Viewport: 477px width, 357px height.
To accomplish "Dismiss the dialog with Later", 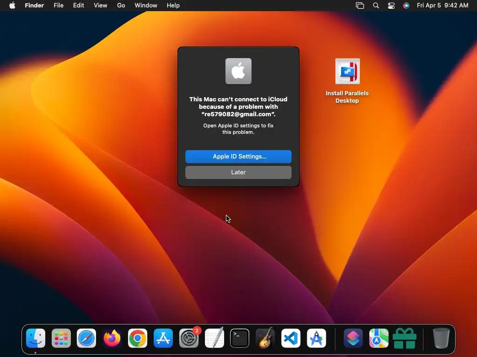I will pyautogui.click(x=238, y=172).
